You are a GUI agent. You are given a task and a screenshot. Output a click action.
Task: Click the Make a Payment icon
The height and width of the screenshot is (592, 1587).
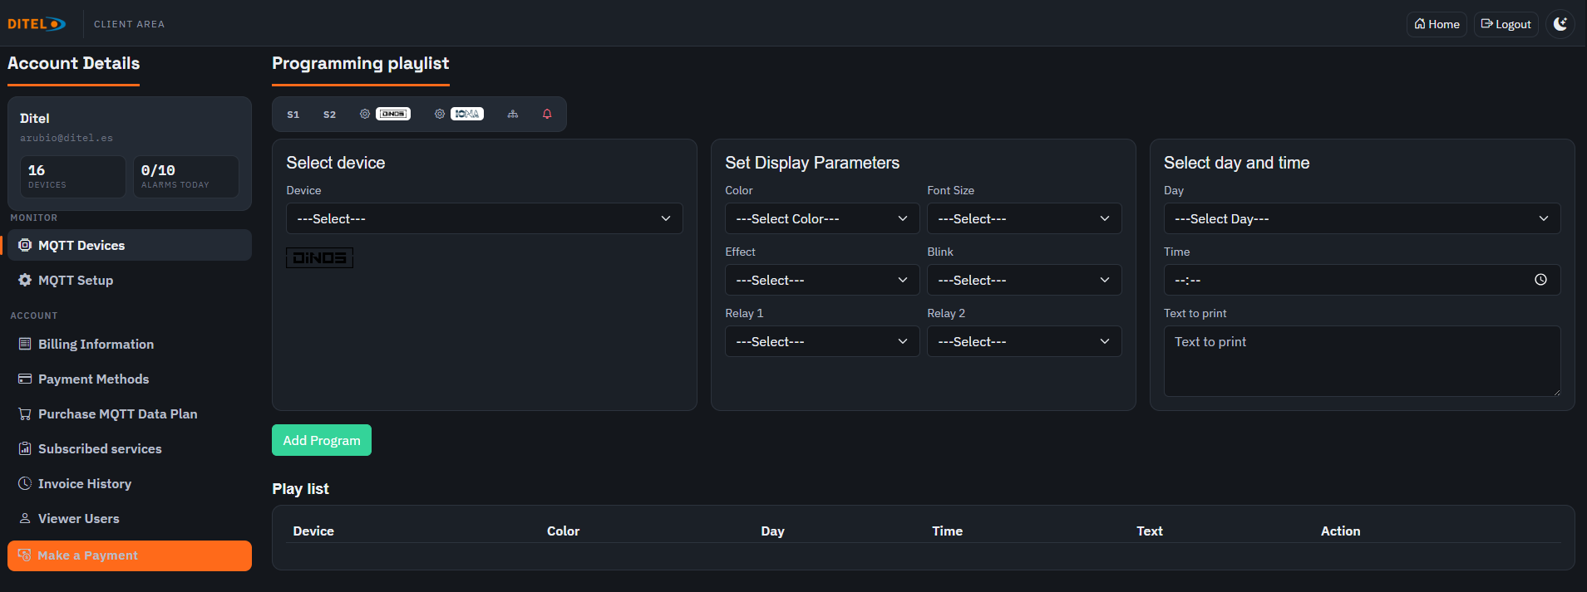[x=25, y=555]
